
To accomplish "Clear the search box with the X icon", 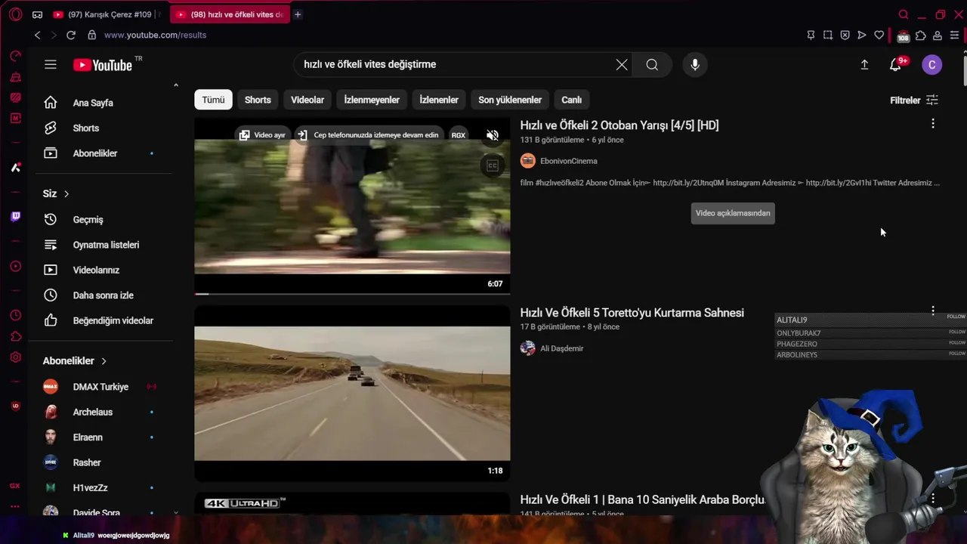I will click(x=622, y=65).
